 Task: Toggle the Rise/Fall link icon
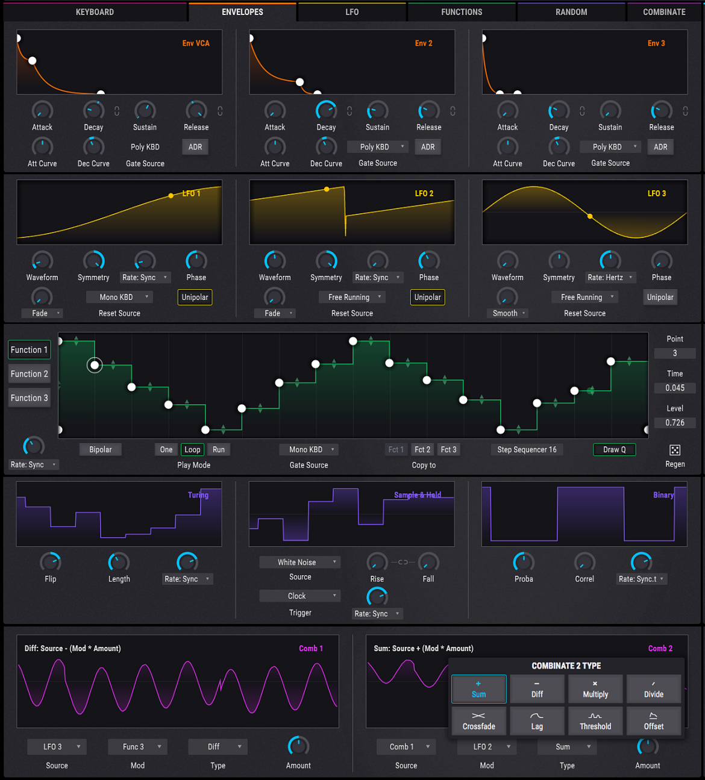coord(403,562)
